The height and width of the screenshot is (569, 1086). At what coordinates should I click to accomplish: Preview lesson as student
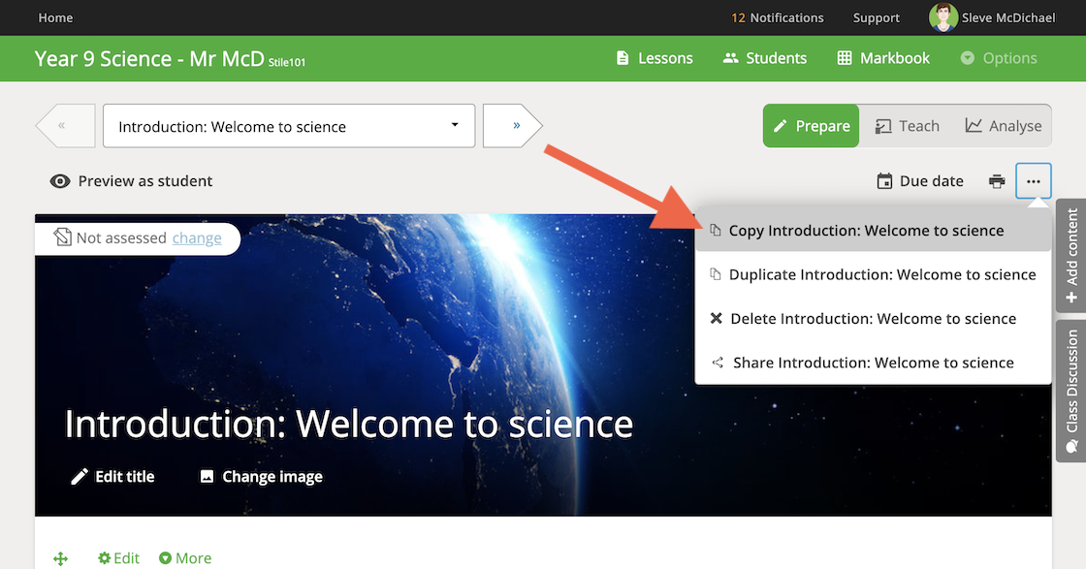(x=132, y=181)
